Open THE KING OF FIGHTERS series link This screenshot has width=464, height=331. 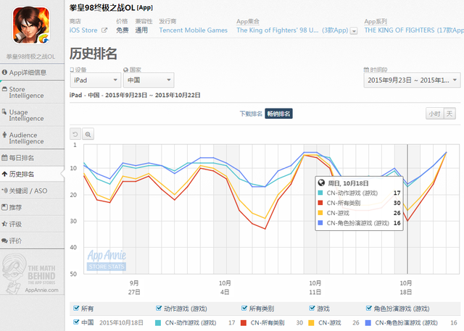point(414,30)
